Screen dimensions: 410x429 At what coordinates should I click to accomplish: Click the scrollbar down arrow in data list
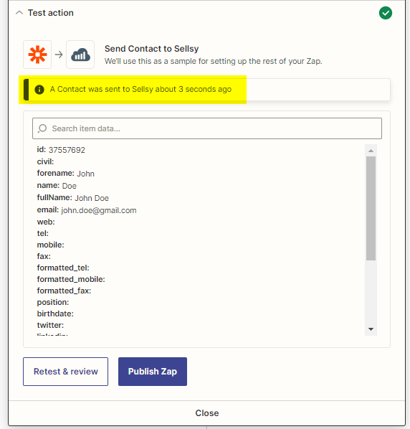pos(371,329)
